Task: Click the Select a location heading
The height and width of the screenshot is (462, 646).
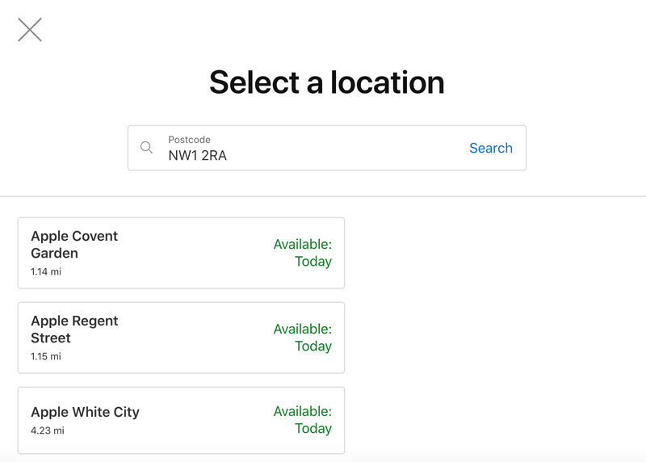Action: pyautogui.click(x=327, y=82)
